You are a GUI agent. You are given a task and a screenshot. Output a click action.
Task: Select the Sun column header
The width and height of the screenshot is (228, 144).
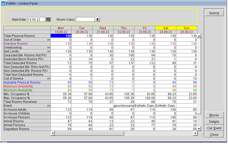[186, 28]
